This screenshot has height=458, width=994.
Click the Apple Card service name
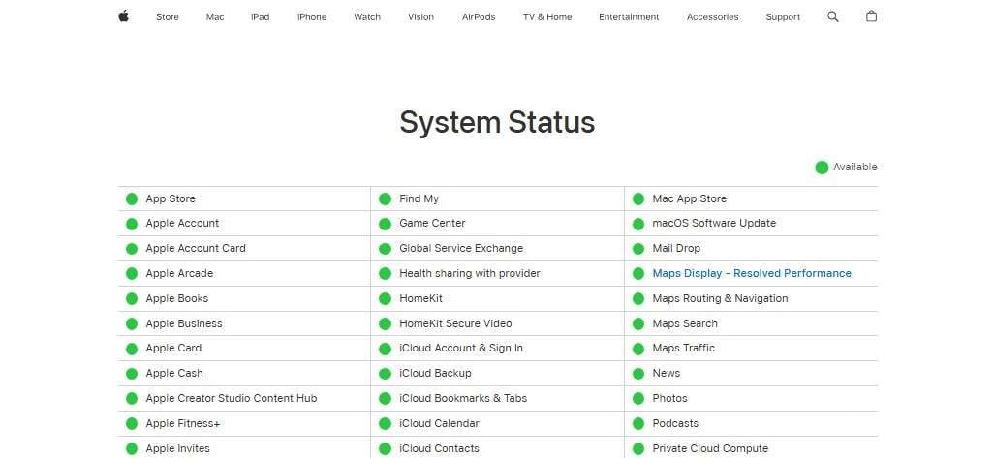pos(173,348)
